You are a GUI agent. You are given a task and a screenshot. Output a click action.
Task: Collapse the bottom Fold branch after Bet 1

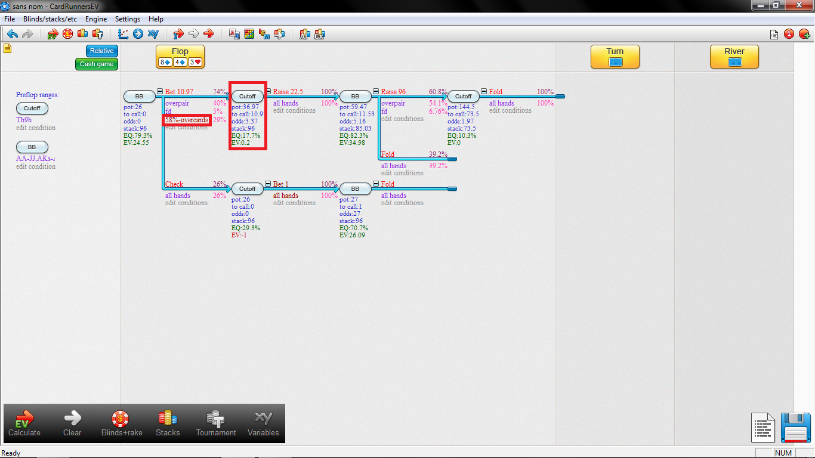[x=376, y=184]
